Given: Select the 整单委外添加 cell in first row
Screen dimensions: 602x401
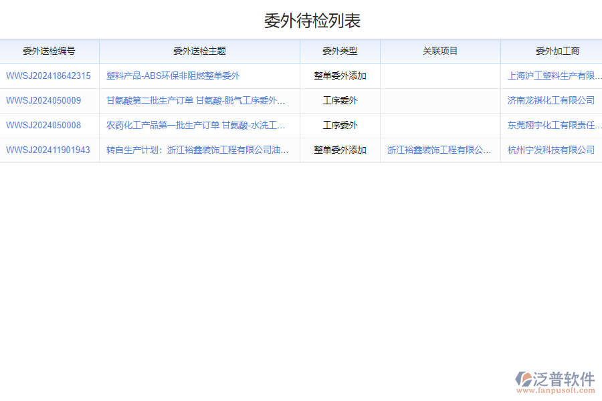Looking at the screenshot, I should (x=340, y=76).
